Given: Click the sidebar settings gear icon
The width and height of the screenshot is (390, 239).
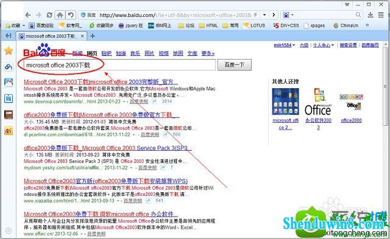Looking at the screenshot, I should 9,231.
